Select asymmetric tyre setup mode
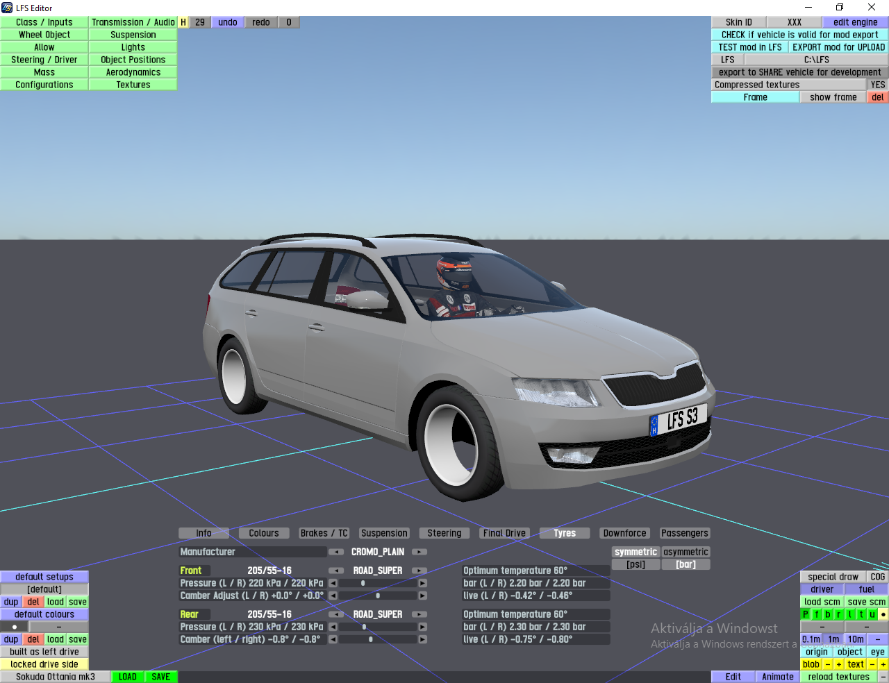 coord(686,552)
